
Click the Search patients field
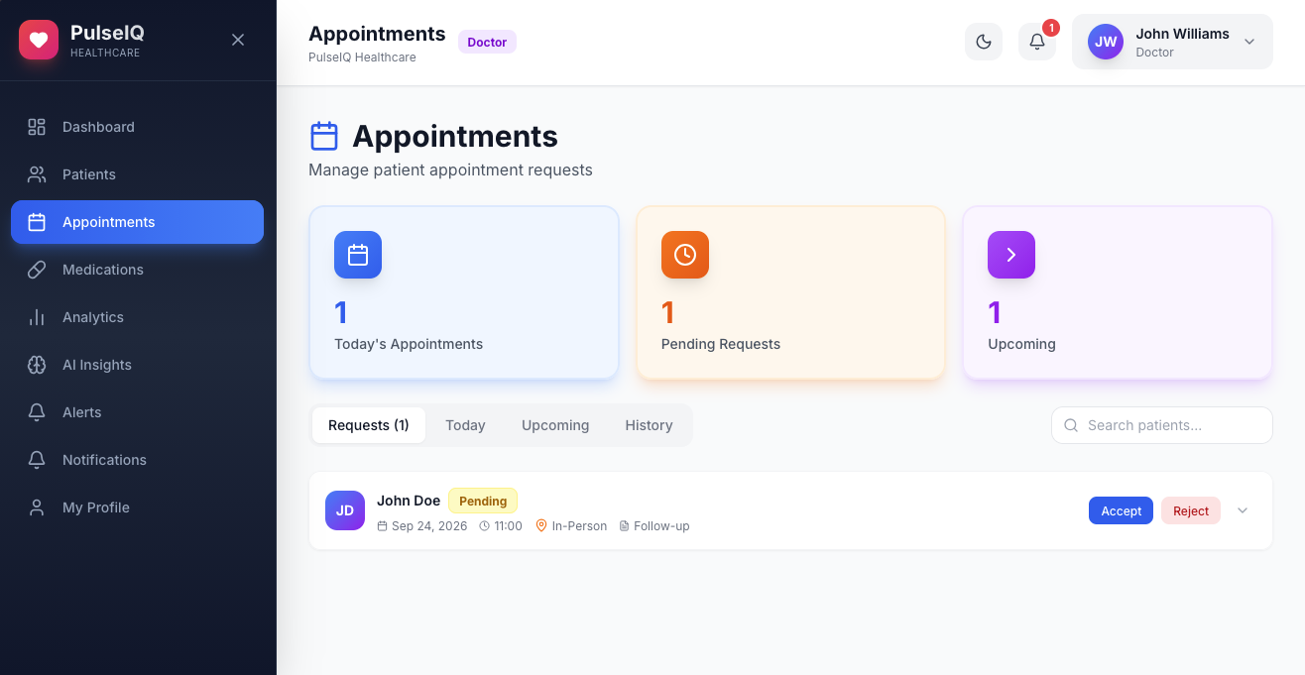(1162, 425)
